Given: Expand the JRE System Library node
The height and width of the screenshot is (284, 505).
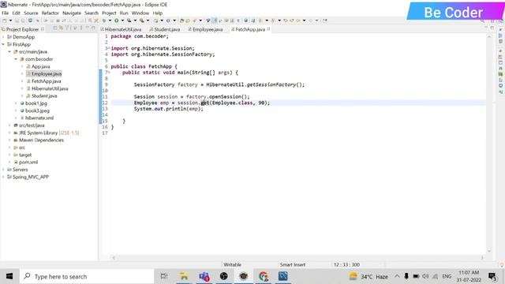Looking at the screenshot, I should point(9,133).
